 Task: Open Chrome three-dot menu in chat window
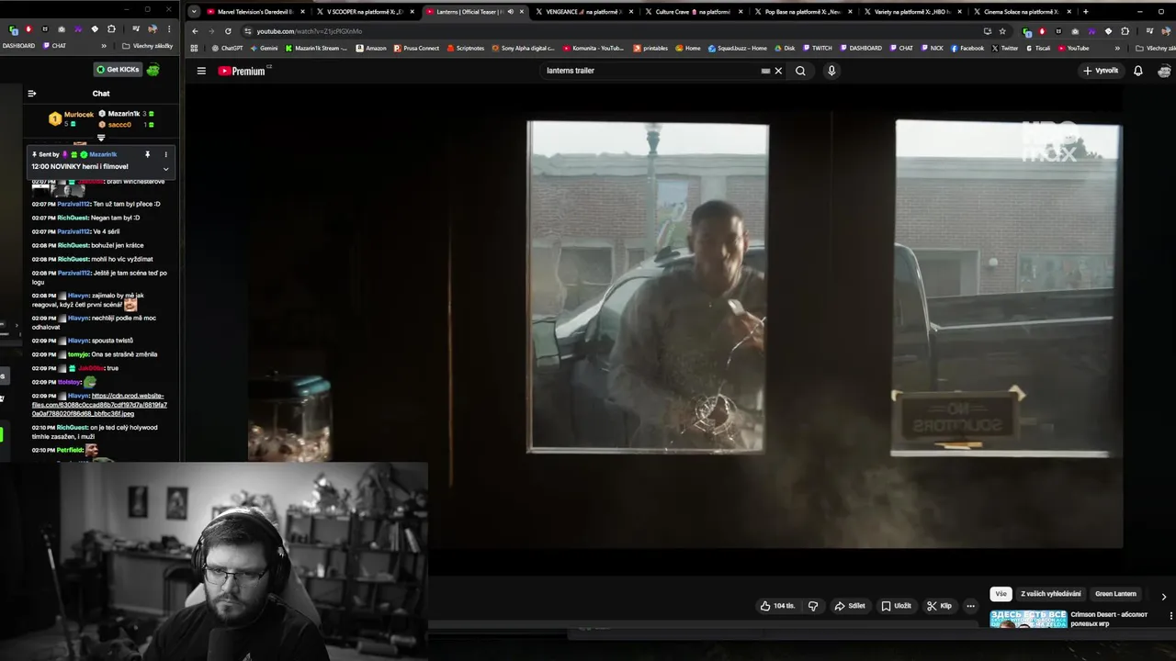click(x=169, y=29)
